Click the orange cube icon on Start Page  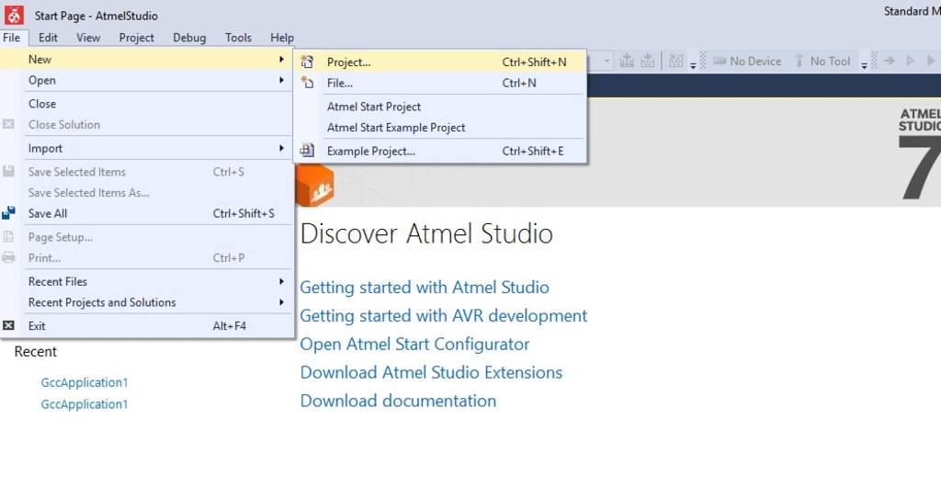(x=314, y=186)
